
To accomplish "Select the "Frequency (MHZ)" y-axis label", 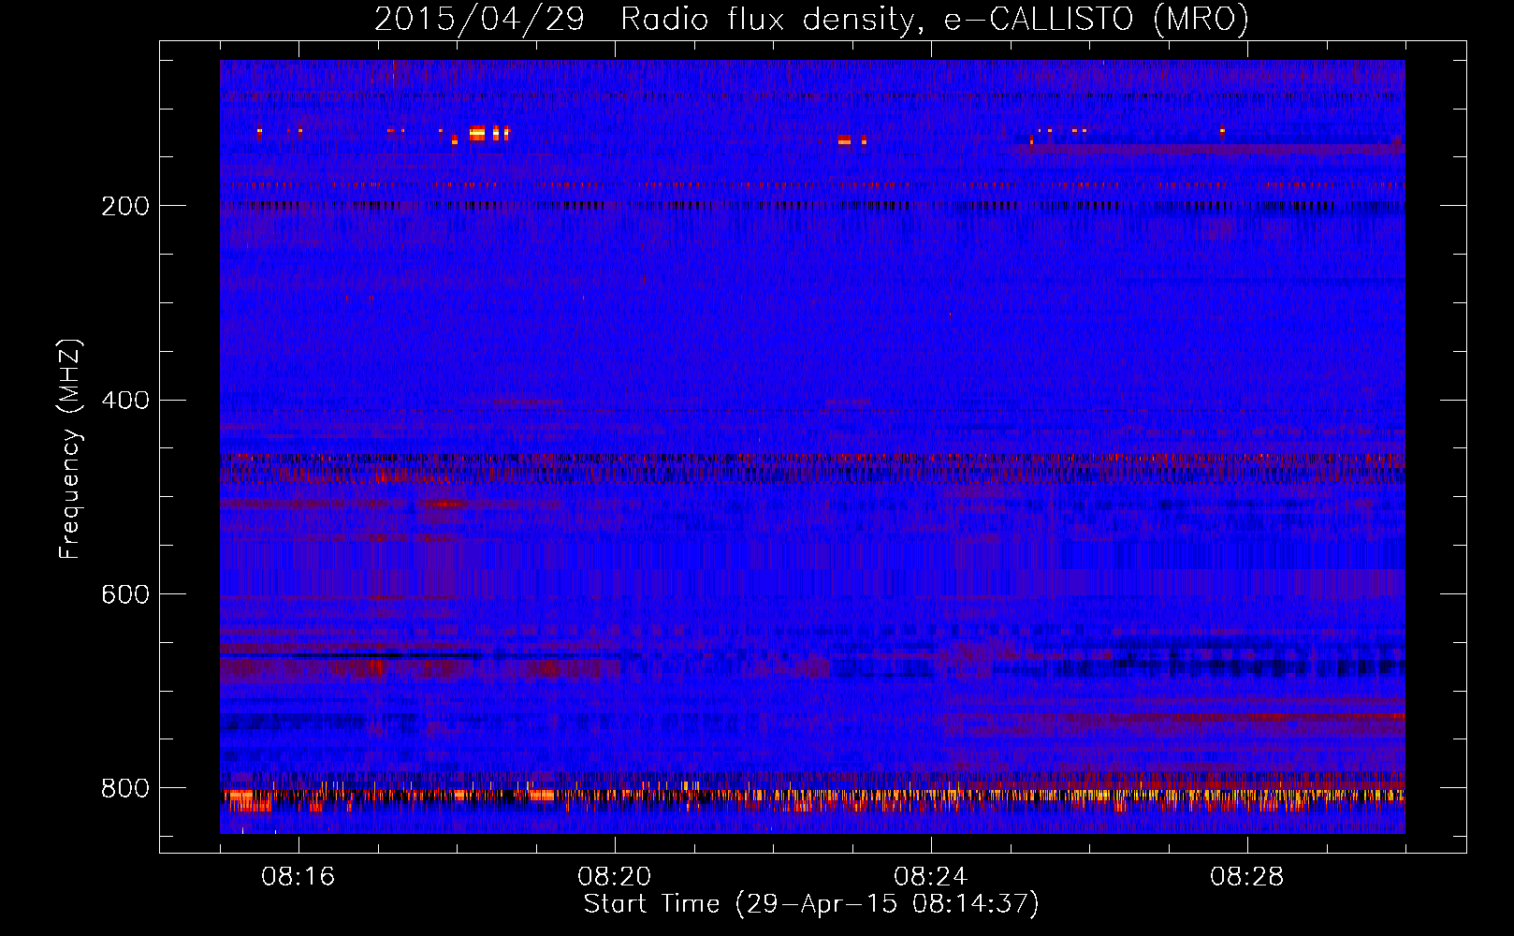I will 69,448.
